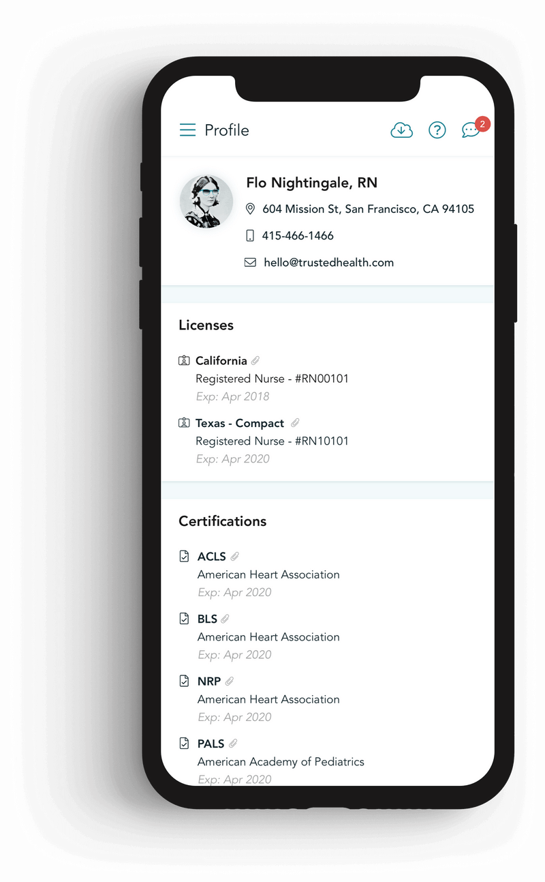Open address 604 Mission St
The image size is (545, 882).
pos(368,209)
